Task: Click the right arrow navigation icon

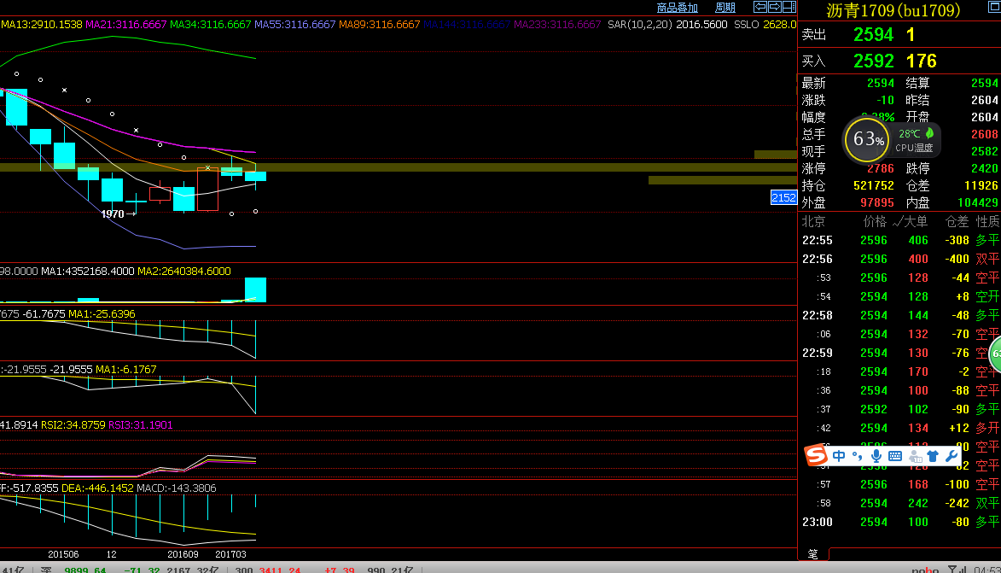Action: pos(774,7)
